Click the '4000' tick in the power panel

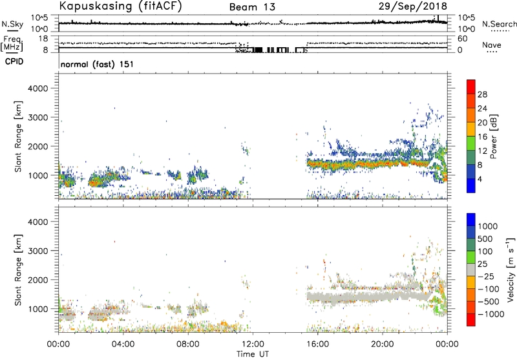point(37,89)
